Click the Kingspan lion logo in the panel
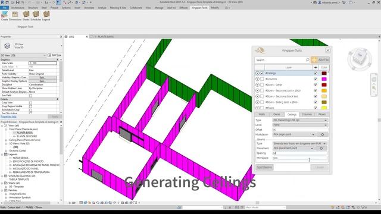Viewport: 381px width, 214px height. [260, 50]
